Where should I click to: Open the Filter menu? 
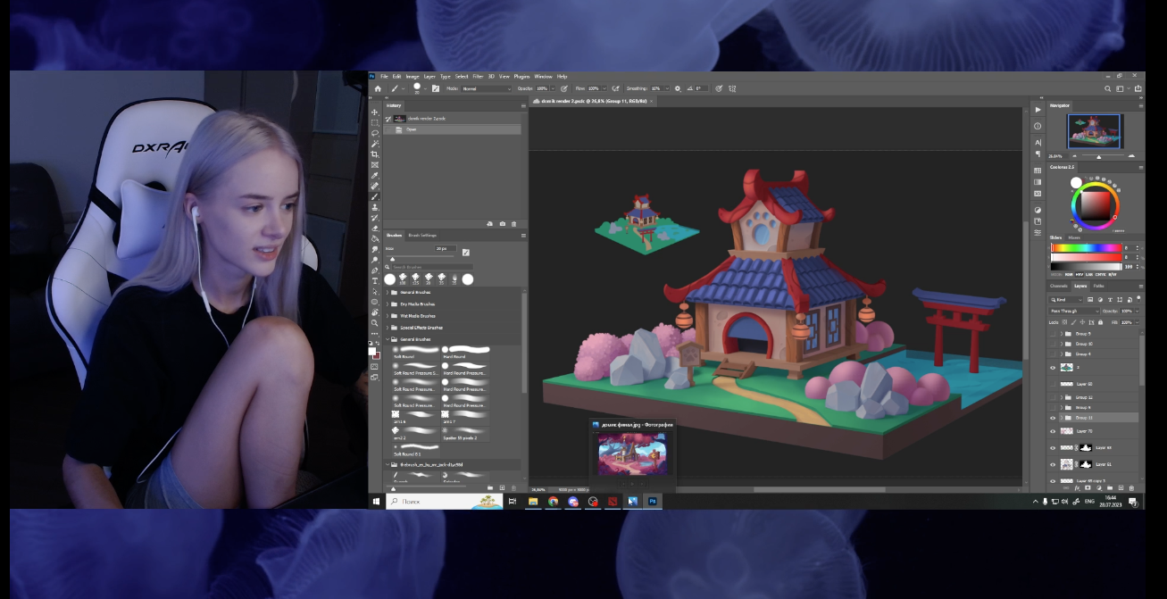(x=478, y=77)
